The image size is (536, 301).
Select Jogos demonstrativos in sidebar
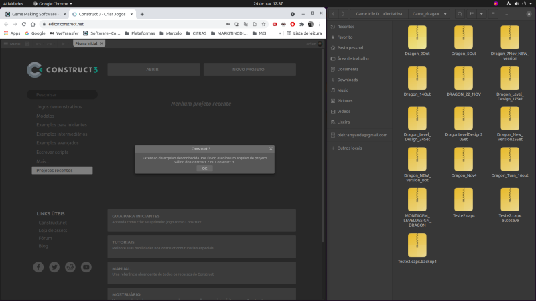tap(59, 107)
